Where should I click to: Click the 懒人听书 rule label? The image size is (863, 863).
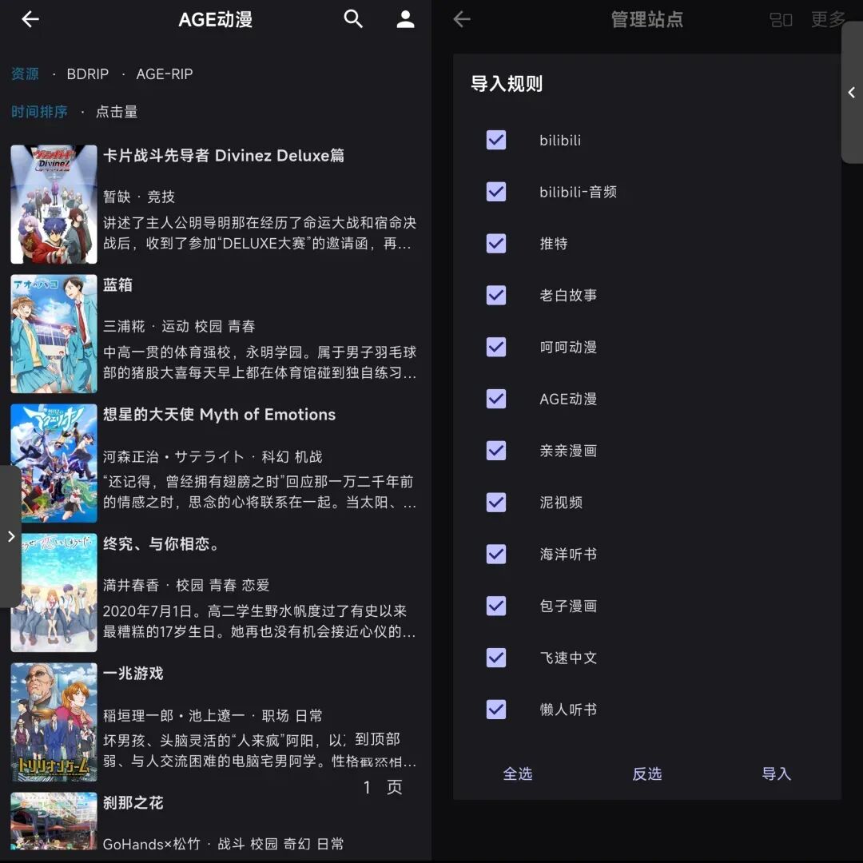click(568, 710)
